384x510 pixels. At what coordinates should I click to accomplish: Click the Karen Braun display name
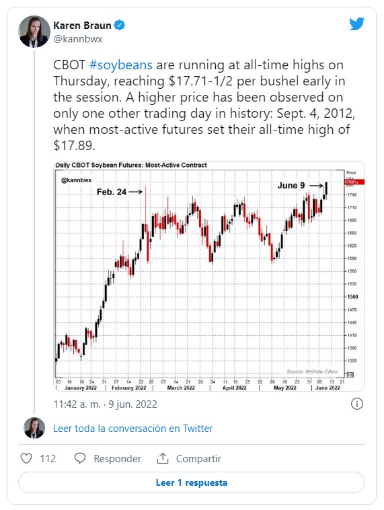tap(82, 26)
